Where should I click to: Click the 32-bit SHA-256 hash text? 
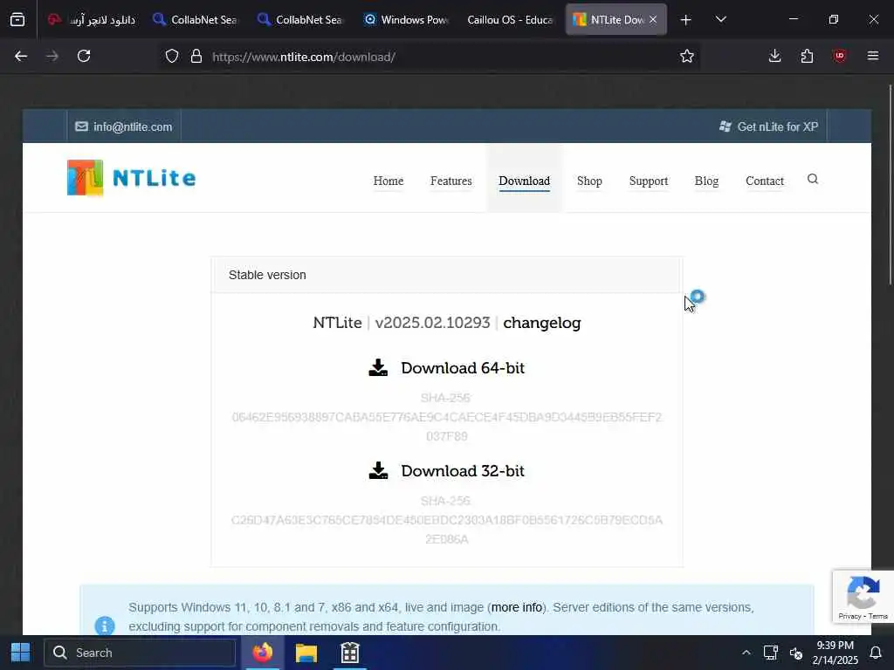(x=446, y=530)
